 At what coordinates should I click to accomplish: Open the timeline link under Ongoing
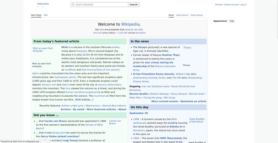135,90
